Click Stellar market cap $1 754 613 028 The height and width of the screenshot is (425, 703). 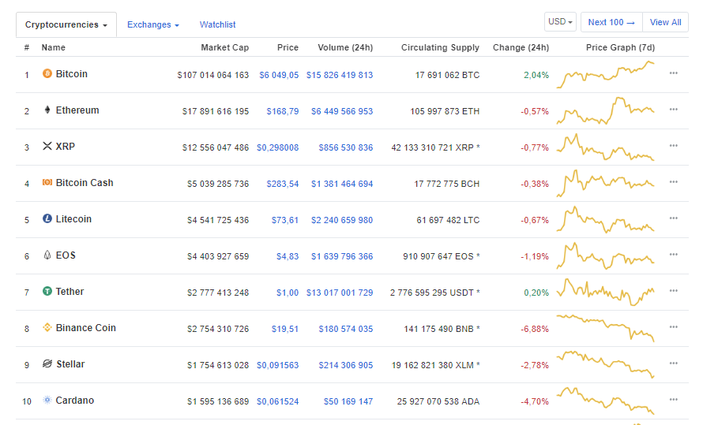218,365
